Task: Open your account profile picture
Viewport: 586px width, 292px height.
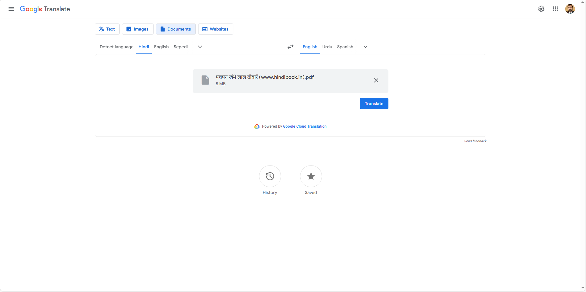Action: (570, 9)
